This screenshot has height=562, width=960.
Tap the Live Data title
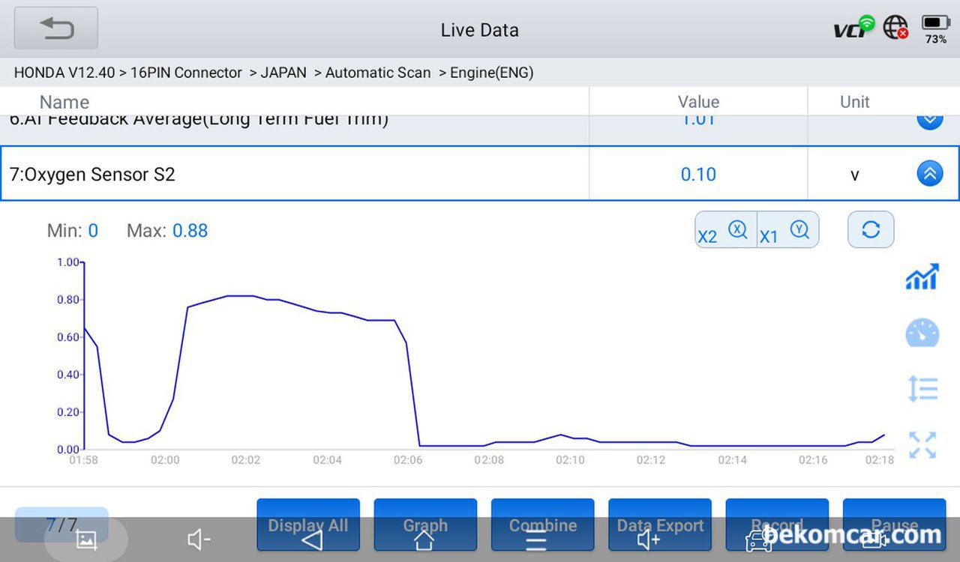point(480,30)
